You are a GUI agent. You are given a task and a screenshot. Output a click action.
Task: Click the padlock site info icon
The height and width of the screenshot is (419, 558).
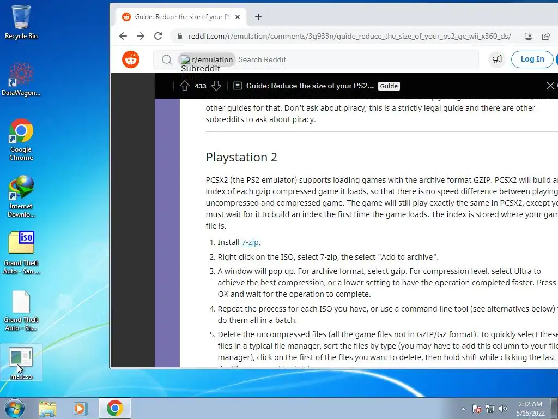pyautogui.click(x=180, y=36)
